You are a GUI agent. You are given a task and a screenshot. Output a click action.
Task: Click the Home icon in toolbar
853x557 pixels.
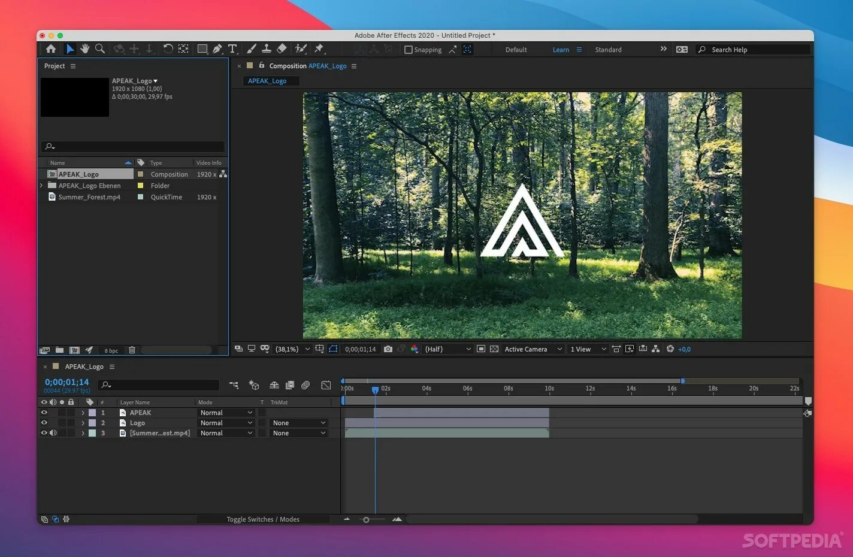(x=51, y=49)
